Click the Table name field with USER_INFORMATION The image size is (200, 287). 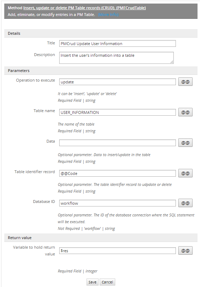[x=117, y=112]
